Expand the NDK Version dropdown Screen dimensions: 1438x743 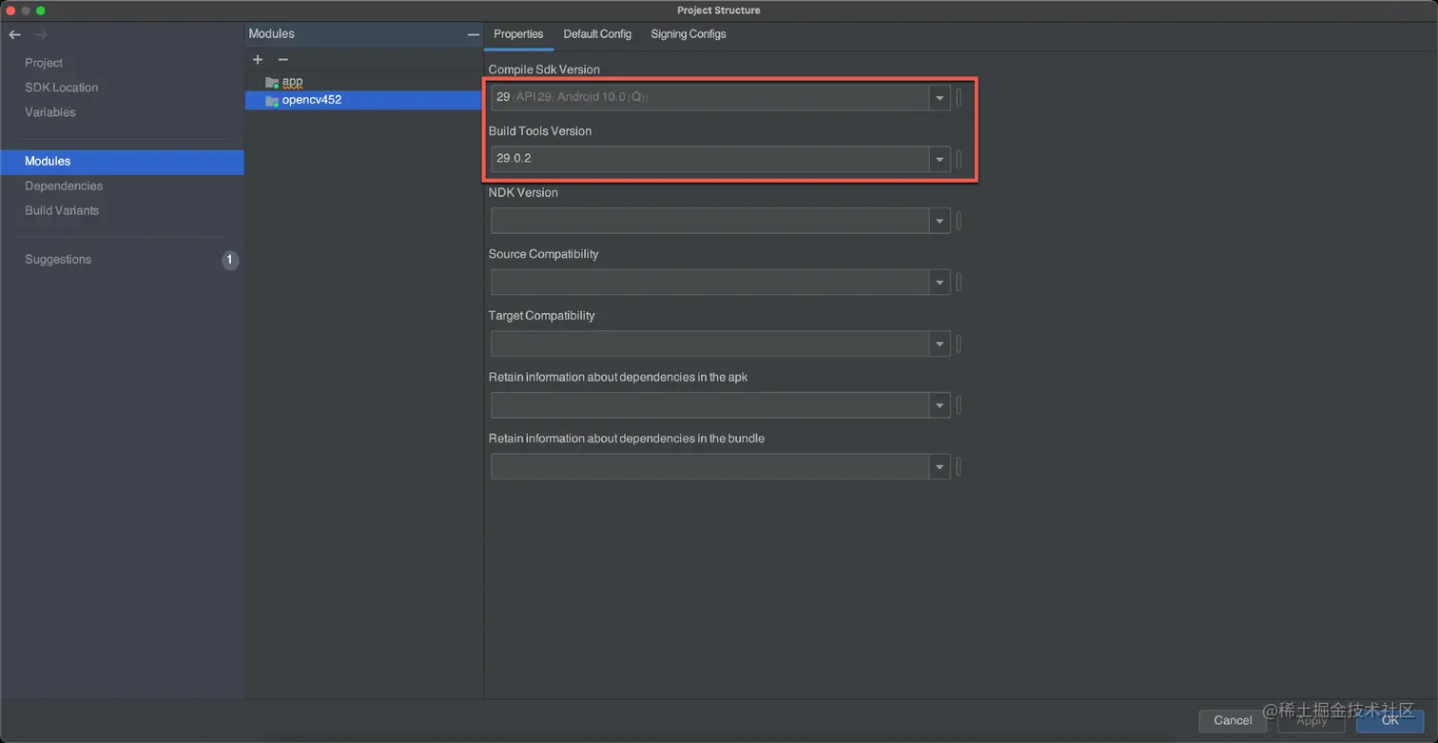pyautogui.click(x=940, y=221)
